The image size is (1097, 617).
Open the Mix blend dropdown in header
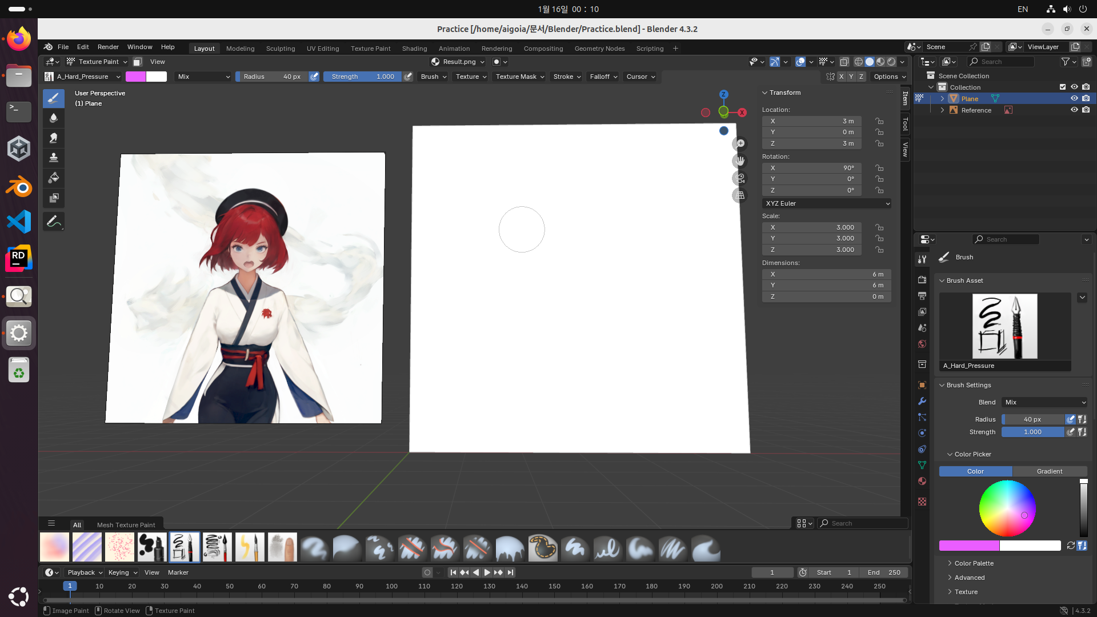tap(203, 77)
